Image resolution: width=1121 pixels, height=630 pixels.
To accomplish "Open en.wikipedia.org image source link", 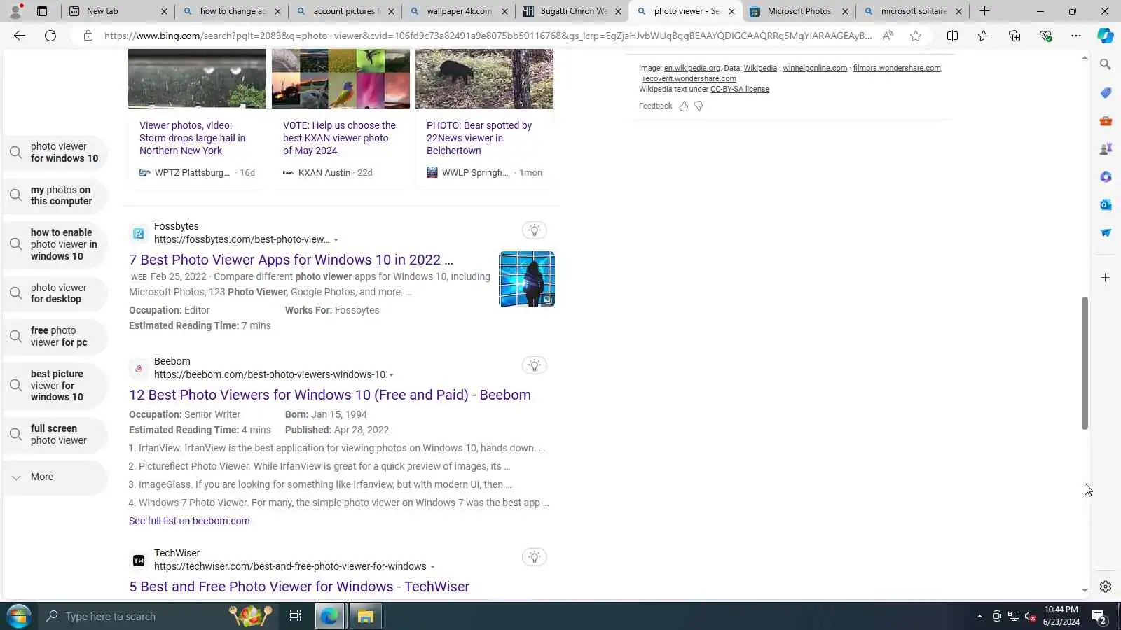I will (692, 68).
